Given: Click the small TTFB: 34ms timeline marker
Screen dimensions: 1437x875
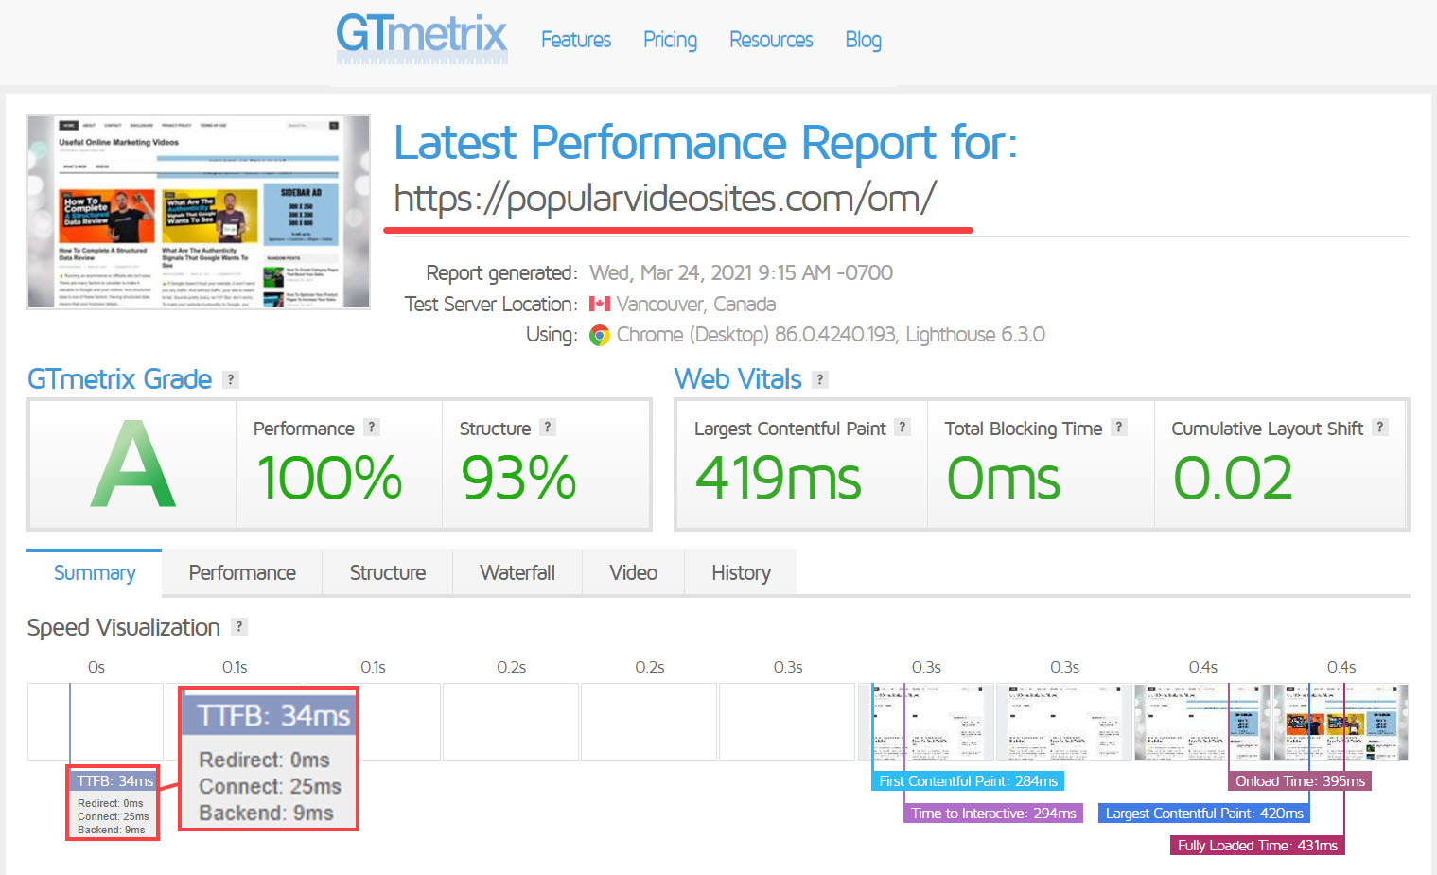Looking at the screenshot, I should coord(113,780).
